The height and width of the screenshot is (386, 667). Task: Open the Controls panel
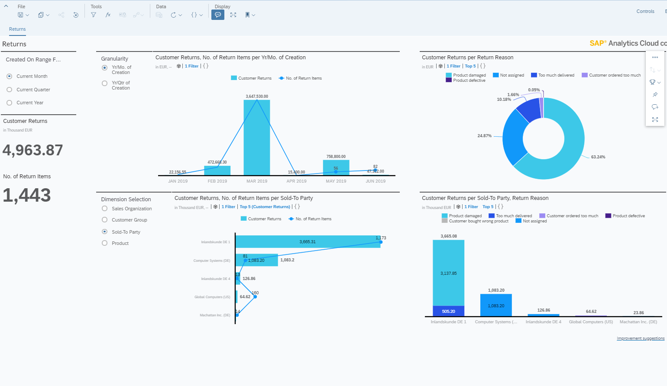[645, 11]
